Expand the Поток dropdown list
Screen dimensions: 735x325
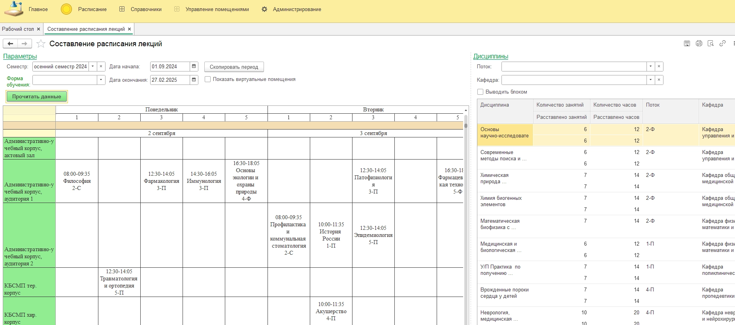point(650,67)
